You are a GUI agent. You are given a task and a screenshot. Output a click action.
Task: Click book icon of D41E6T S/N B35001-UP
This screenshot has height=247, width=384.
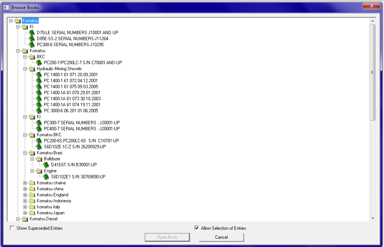coord(46,165)
